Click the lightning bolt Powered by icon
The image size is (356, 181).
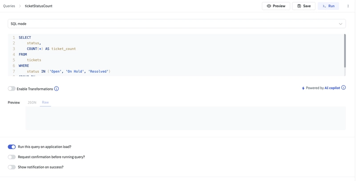pos(303,88)
